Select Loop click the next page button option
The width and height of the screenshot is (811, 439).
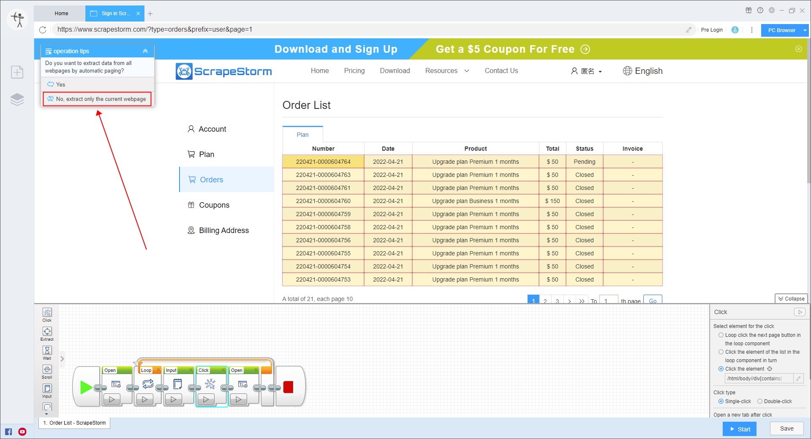coord(721,335)
